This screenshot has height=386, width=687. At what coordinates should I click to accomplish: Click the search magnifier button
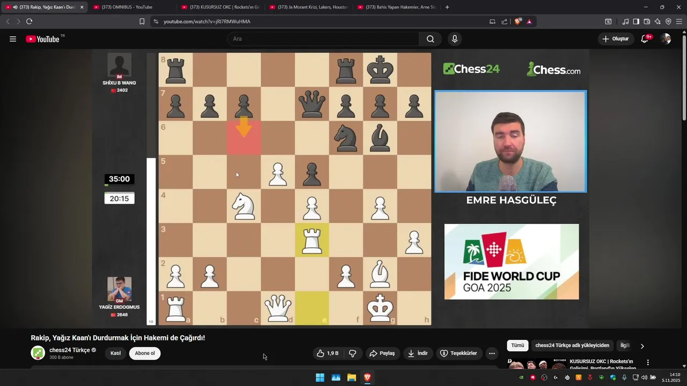click(430, 39)
